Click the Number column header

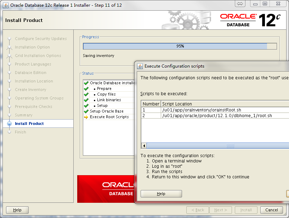151,104
